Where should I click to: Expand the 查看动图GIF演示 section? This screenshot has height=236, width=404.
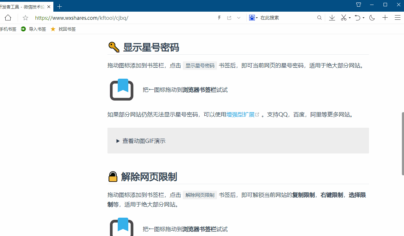[x=141, y=140]
